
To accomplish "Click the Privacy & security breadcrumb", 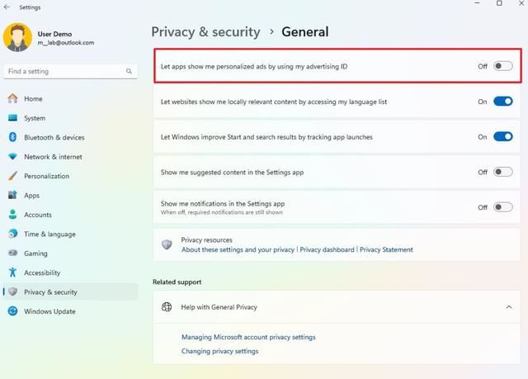I will coord(205,32).
